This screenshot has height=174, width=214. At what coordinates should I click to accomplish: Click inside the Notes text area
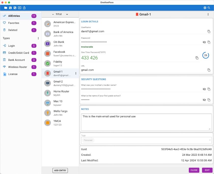pyautogui.click(x=146, y=122)
